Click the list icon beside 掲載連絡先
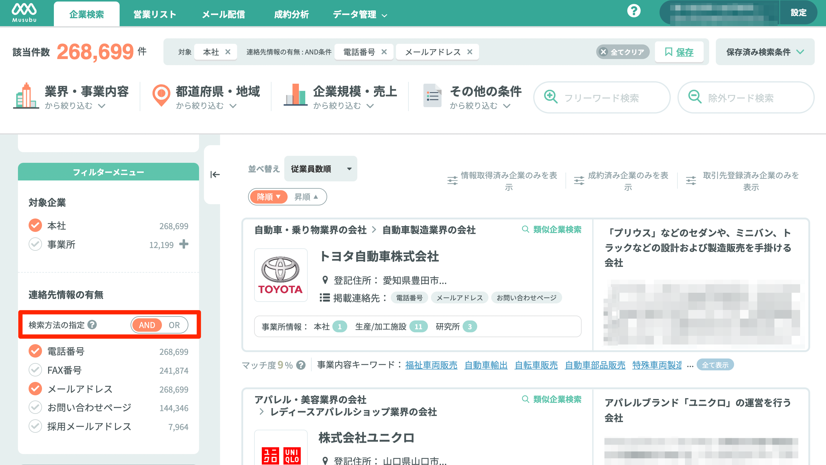The image size is (826, 465). [x=324, y=298]
